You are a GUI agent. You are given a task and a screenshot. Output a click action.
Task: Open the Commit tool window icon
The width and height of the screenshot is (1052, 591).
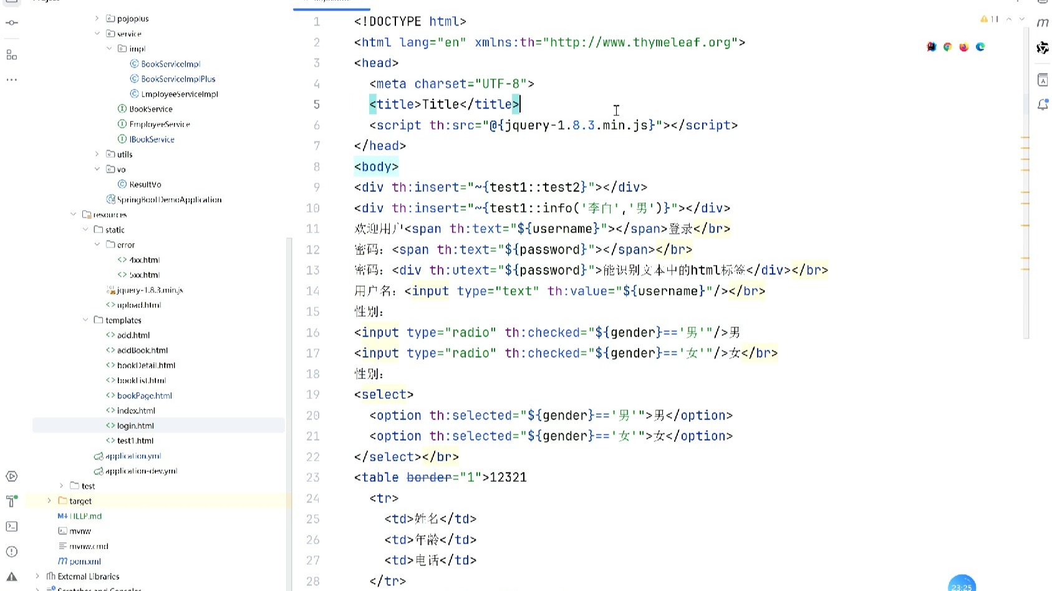click(x=12, y=23)
